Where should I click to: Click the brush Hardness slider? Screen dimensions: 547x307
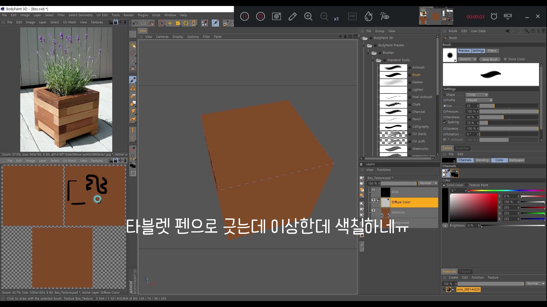coord(509,117)
